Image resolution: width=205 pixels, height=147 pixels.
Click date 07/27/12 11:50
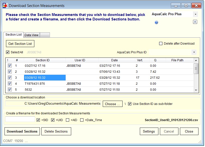coord(110,89)
